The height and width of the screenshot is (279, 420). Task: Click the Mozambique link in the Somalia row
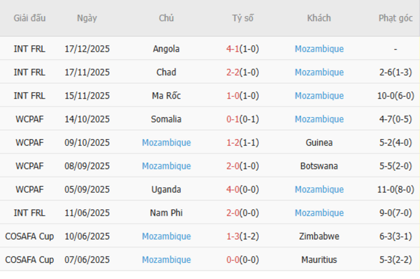(x=319, y=119)
